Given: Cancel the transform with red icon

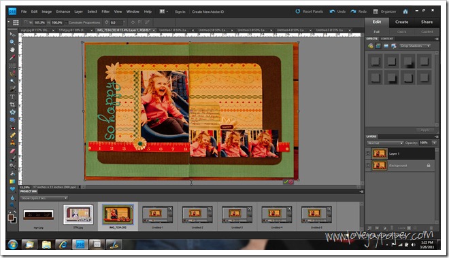Looking at the screenshot, I should (x=291, y=182).
